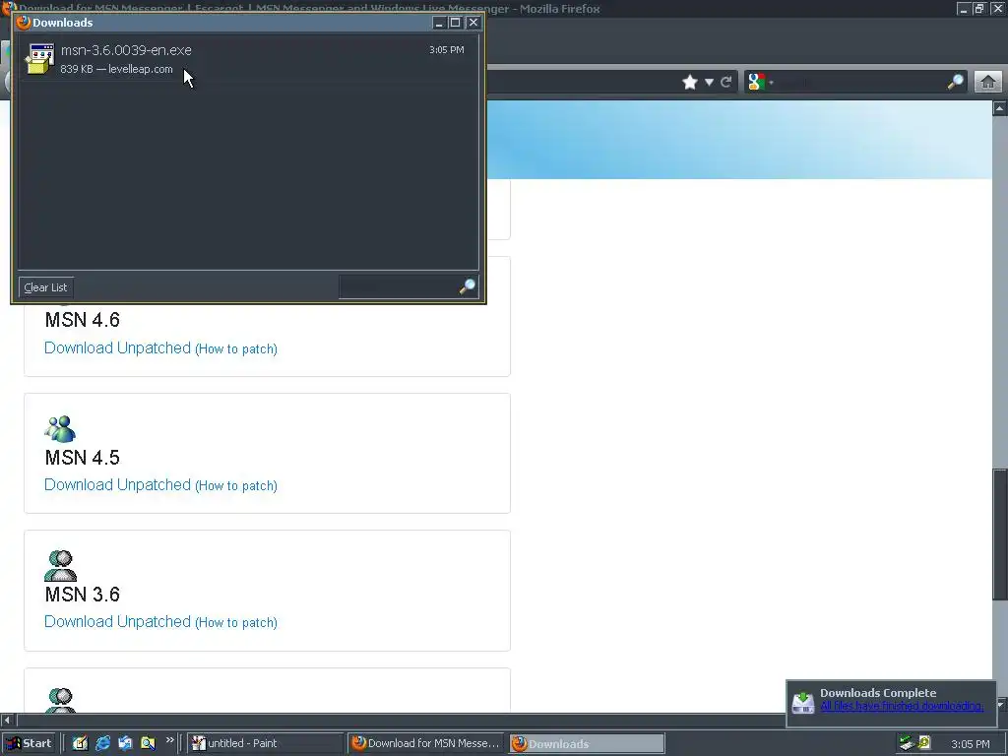Click the Downloads window Firefox icon
The height and width of the screenshot is (756, 1008).
[x=24, y=23]
